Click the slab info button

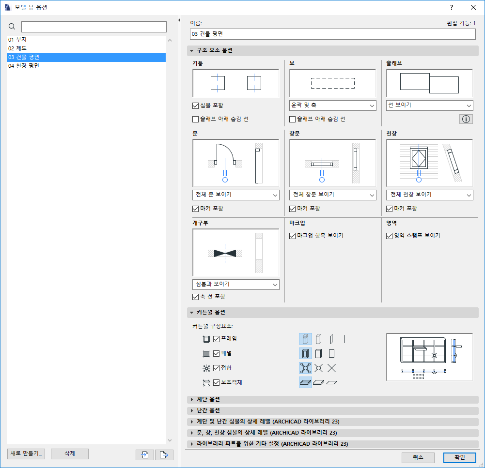[x=466, y=119]
